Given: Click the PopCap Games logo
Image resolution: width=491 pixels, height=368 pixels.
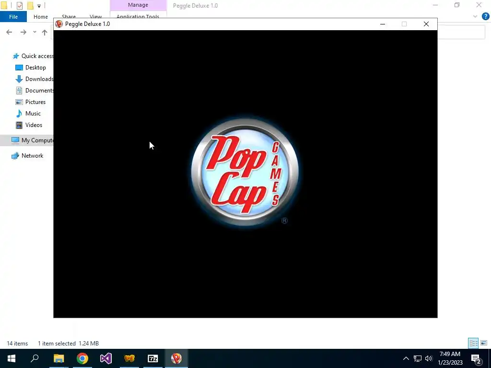Looking at the screenshot, I should 245,172.
